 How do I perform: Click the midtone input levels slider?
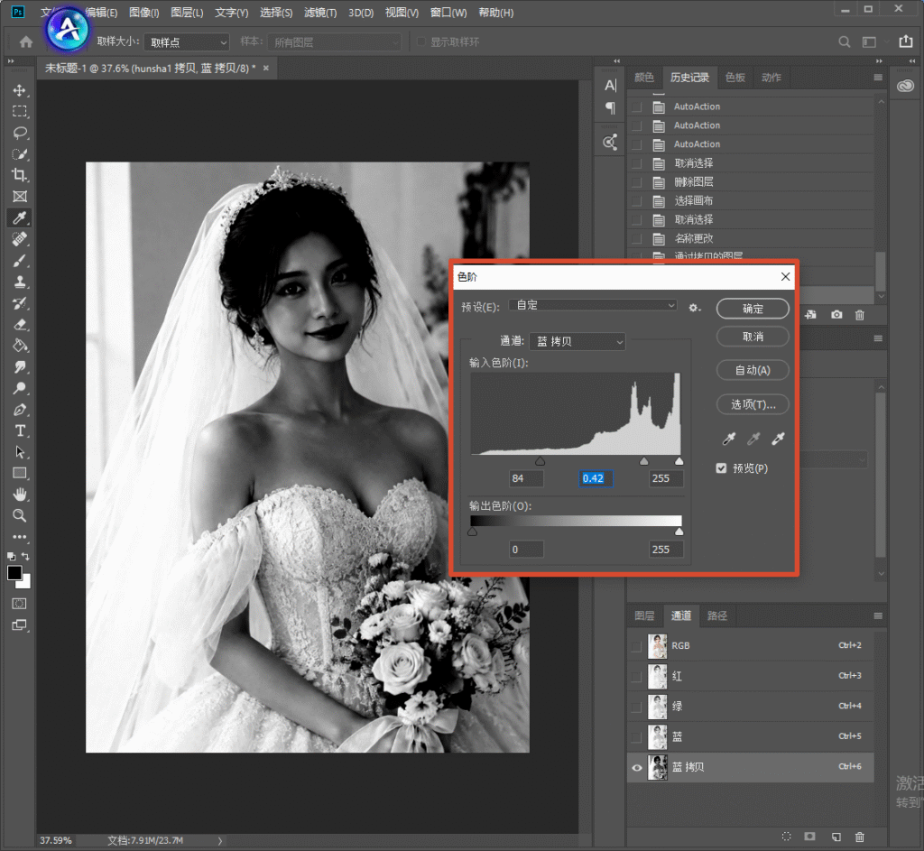pos(643,461)
